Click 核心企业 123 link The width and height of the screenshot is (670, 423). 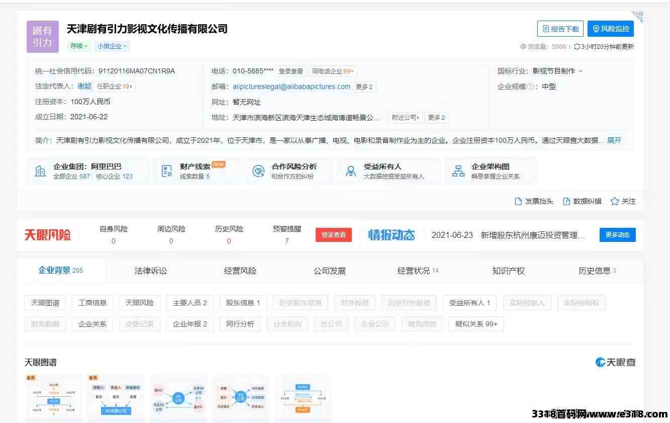pyautogui.click(x=115, y=177)
